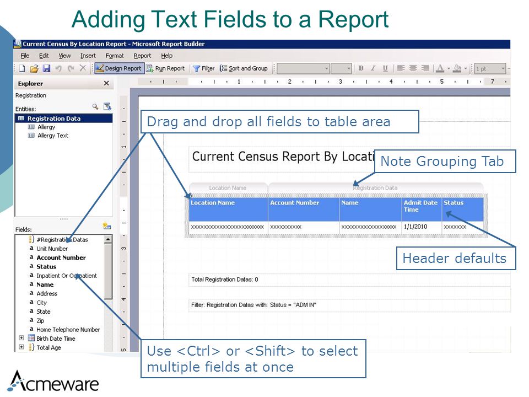Click the Location Name grouping tab
This screenshot has width=529, height=397.
click(228, 188)
